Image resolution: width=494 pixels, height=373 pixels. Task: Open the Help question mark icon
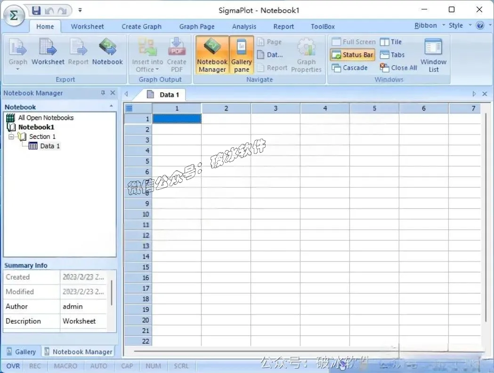click(480, 25)
